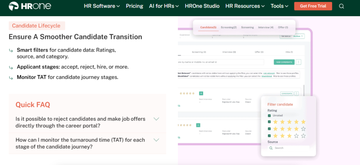Click the 'Rating' label in filter panel
The width and height of the screenshot is (360, 165).
272,111
